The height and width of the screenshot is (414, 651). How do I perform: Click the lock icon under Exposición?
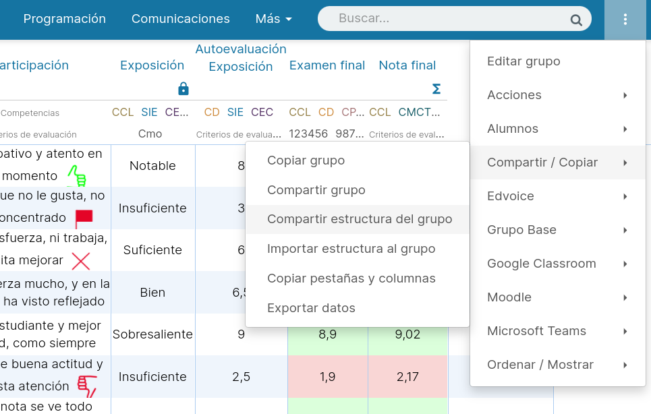pos(183,89)
